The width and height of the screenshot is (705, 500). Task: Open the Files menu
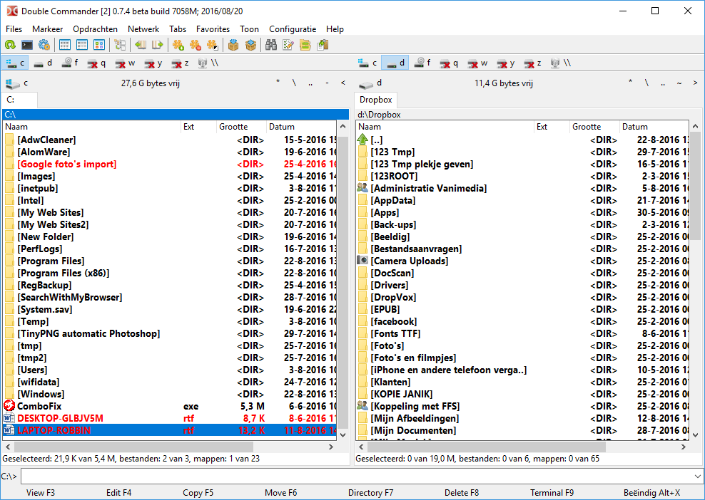(14, 29)
